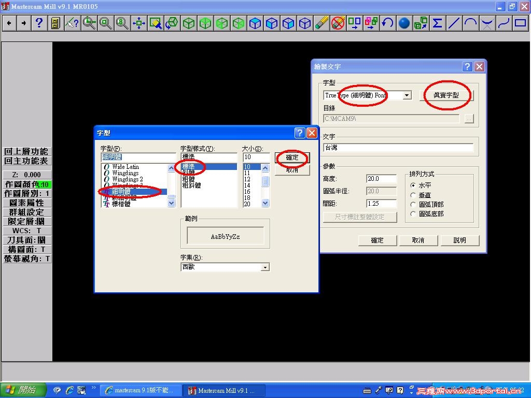Screen dimensions: 531x398
Task: Select the first green cube view icon
Action: (189, 23)
